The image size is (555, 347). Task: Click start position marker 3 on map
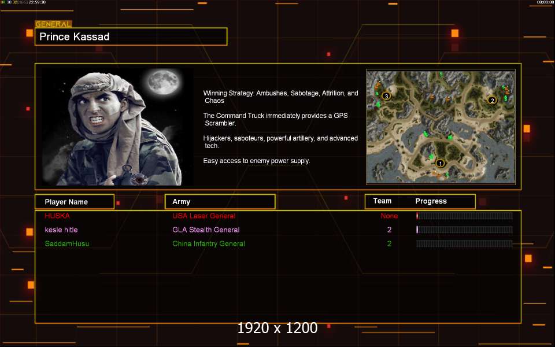[x=386, y=95]
